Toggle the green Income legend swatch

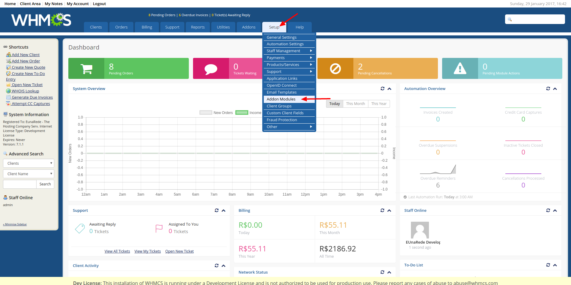pyautogui.click(x=242, y=113)
